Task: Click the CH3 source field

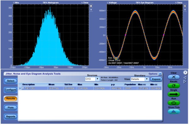Action: point(90,79)
